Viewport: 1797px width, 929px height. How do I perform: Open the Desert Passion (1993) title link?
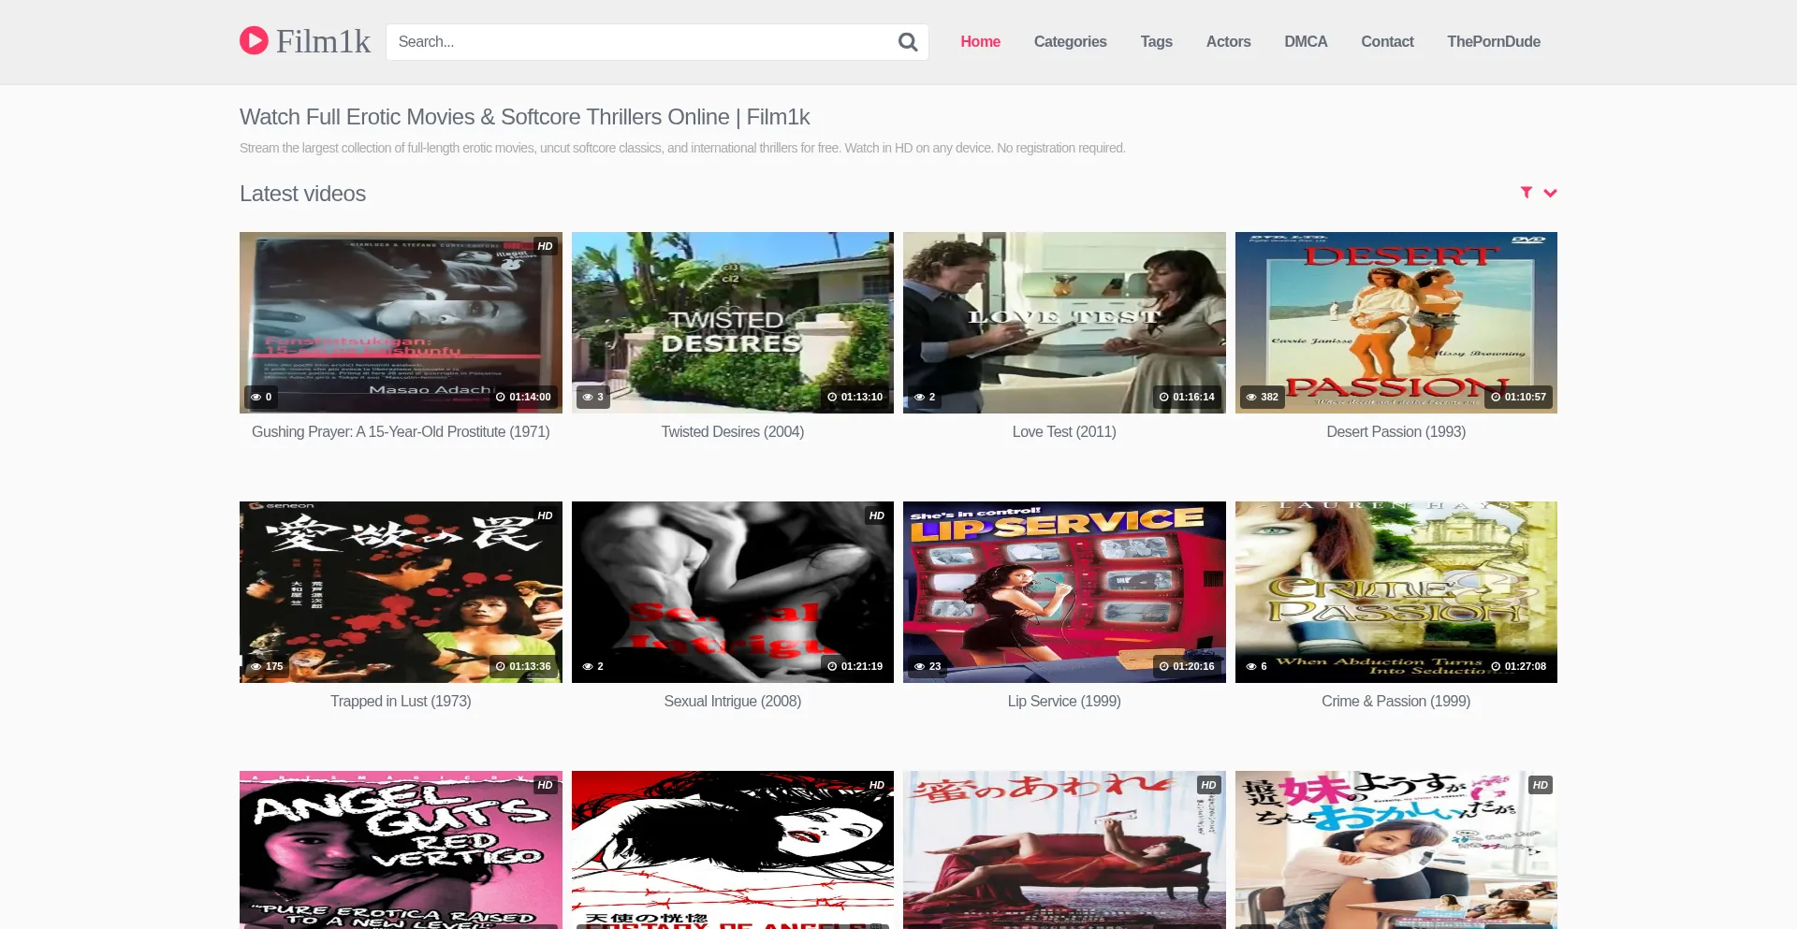coord(1396,432)
